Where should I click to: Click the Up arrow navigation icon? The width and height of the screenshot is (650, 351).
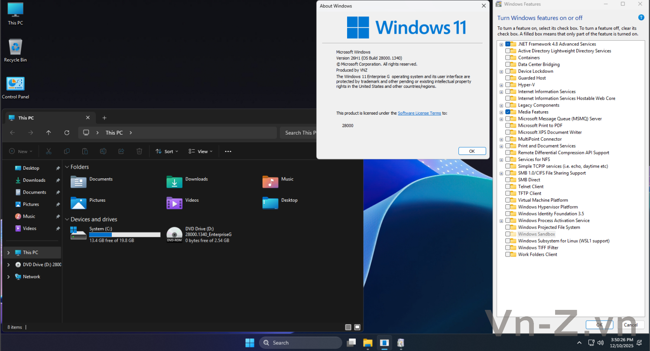tap(49, 133)
